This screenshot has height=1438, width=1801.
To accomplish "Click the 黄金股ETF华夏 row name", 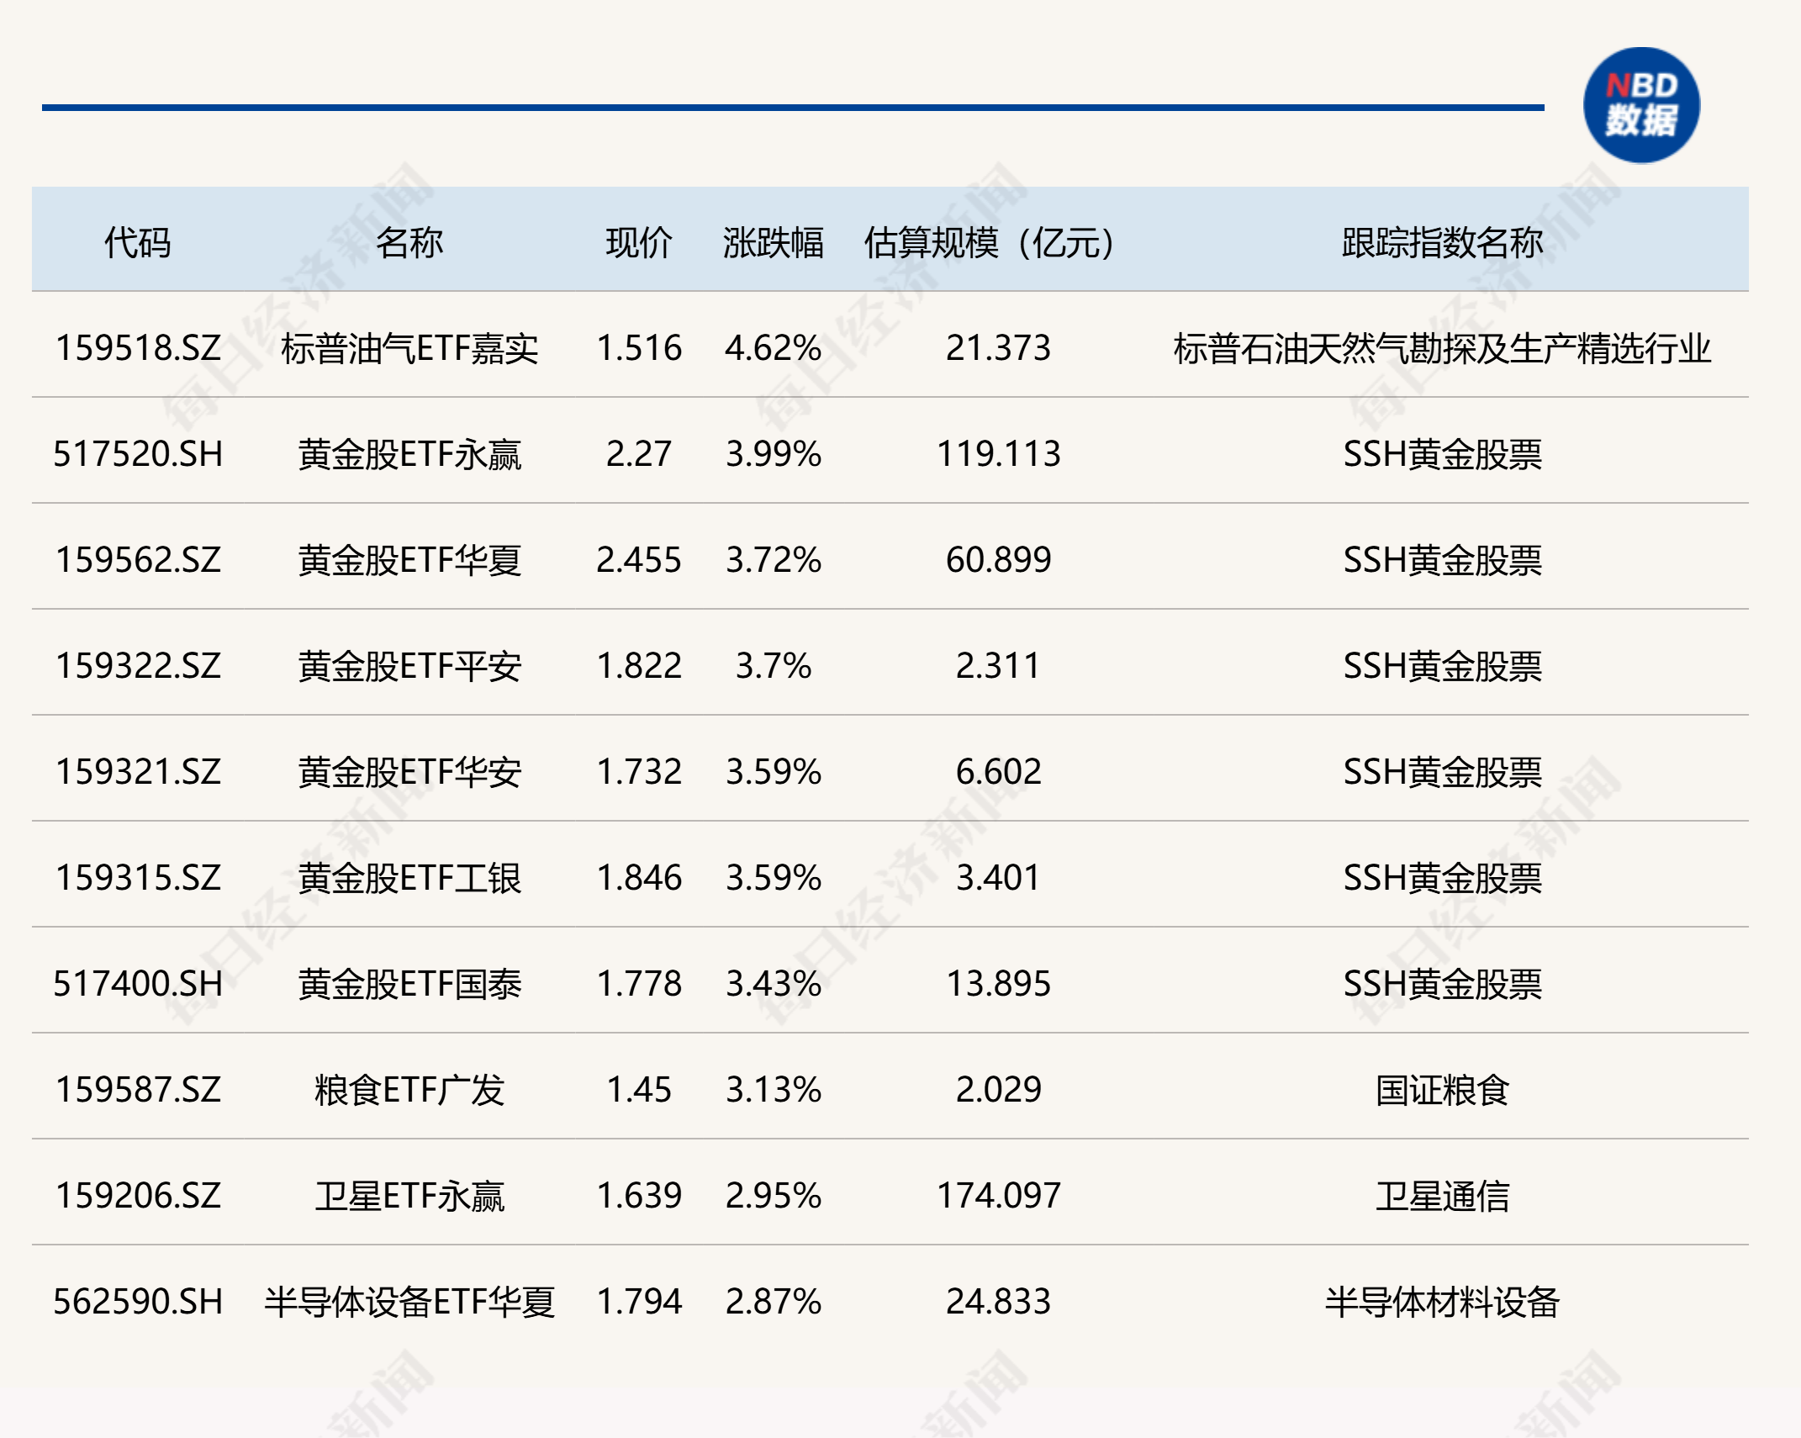I will point(409,560).
